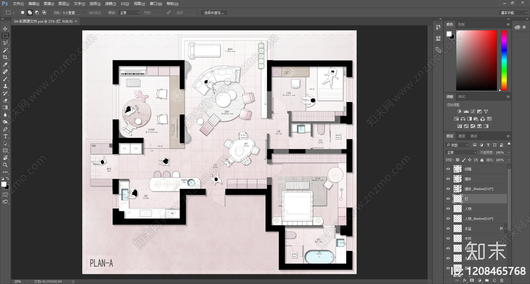
Task: Select the Crop tool
Action: (5, 58)
